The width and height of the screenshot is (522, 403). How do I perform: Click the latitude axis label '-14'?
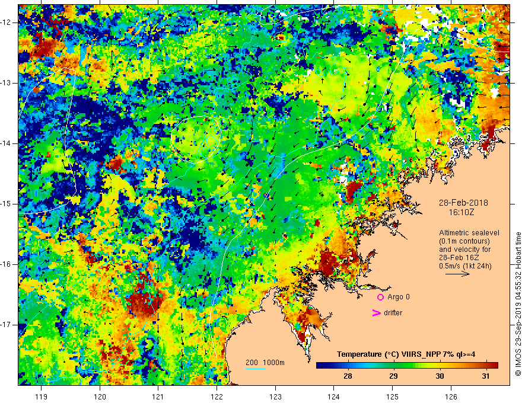click(6, 143)
